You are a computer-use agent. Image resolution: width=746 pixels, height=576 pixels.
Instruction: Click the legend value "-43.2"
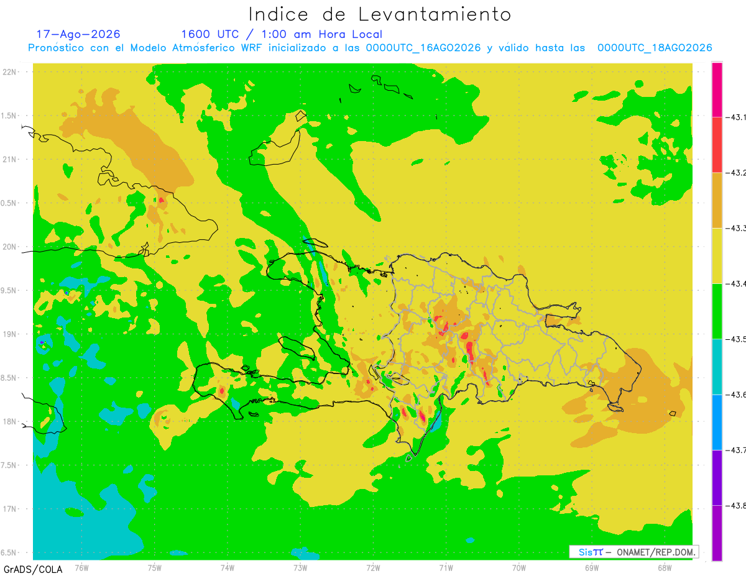coord(736,173)
